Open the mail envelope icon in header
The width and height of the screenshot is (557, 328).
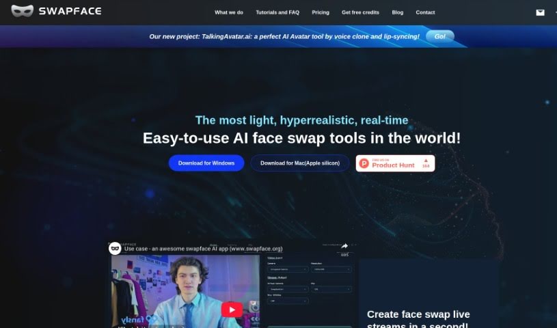[x=540, y=13]
